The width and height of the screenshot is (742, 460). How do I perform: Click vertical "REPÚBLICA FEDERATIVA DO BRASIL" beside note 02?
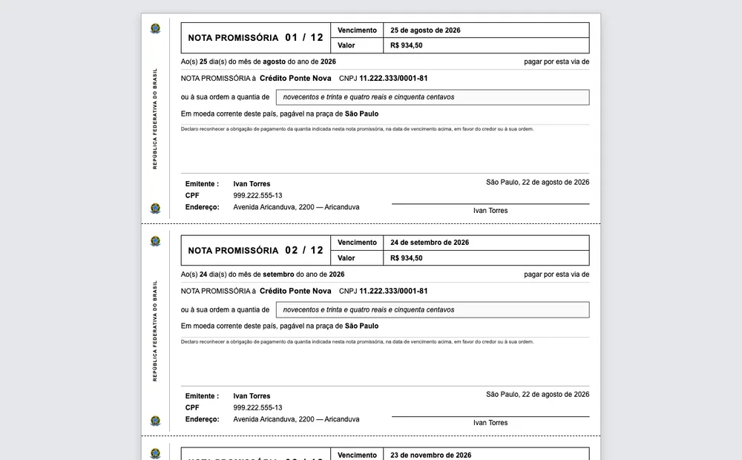[155, 332]
